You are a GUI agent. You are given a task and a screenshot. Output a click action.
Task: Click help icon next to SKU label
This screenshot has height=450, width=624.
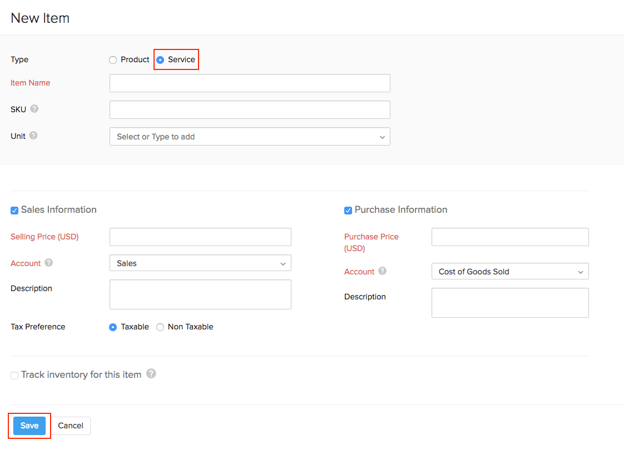tap(34, 109)
